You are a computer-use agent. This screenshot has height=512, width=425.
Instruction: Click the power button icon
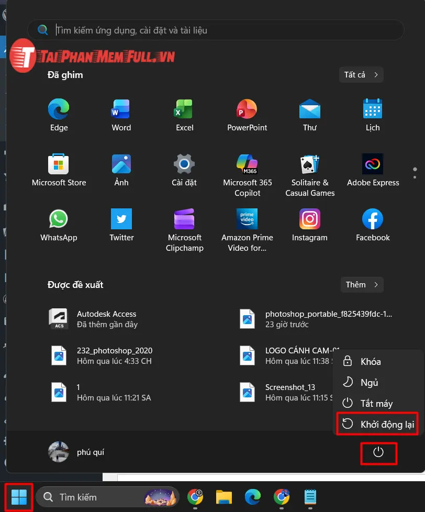coord(378,452)
